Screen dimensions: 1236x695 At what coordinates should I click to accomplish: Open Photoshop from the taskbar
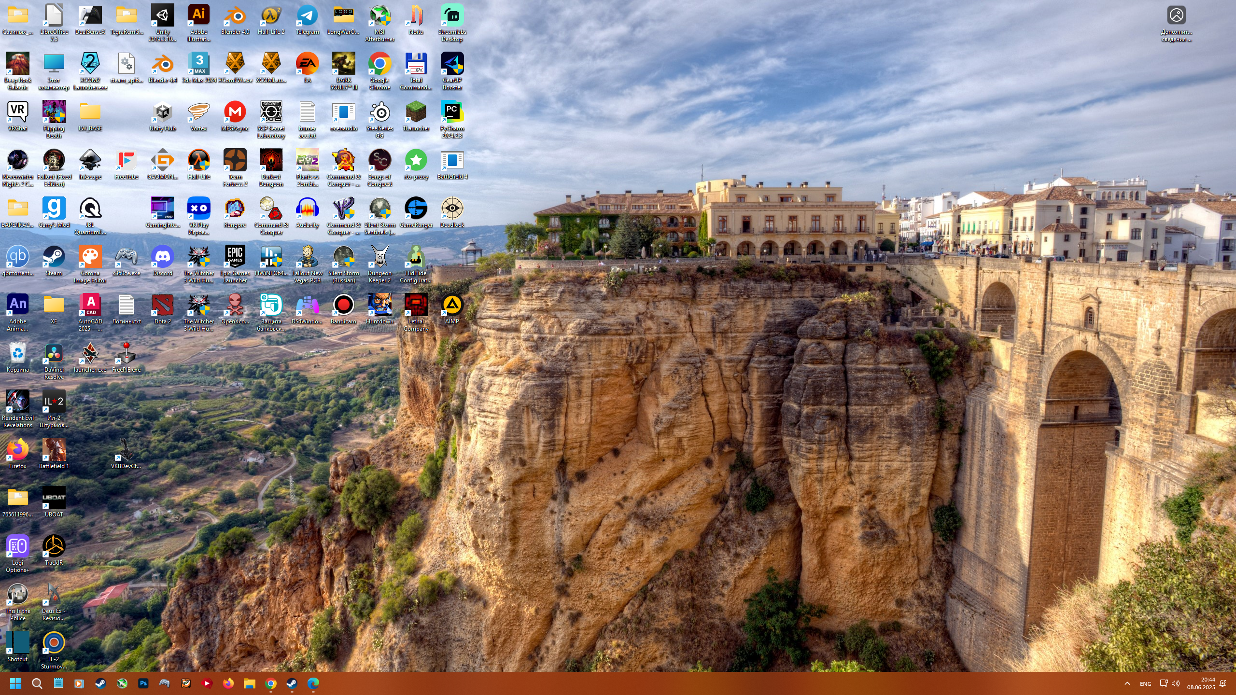(x=143, y=683)
